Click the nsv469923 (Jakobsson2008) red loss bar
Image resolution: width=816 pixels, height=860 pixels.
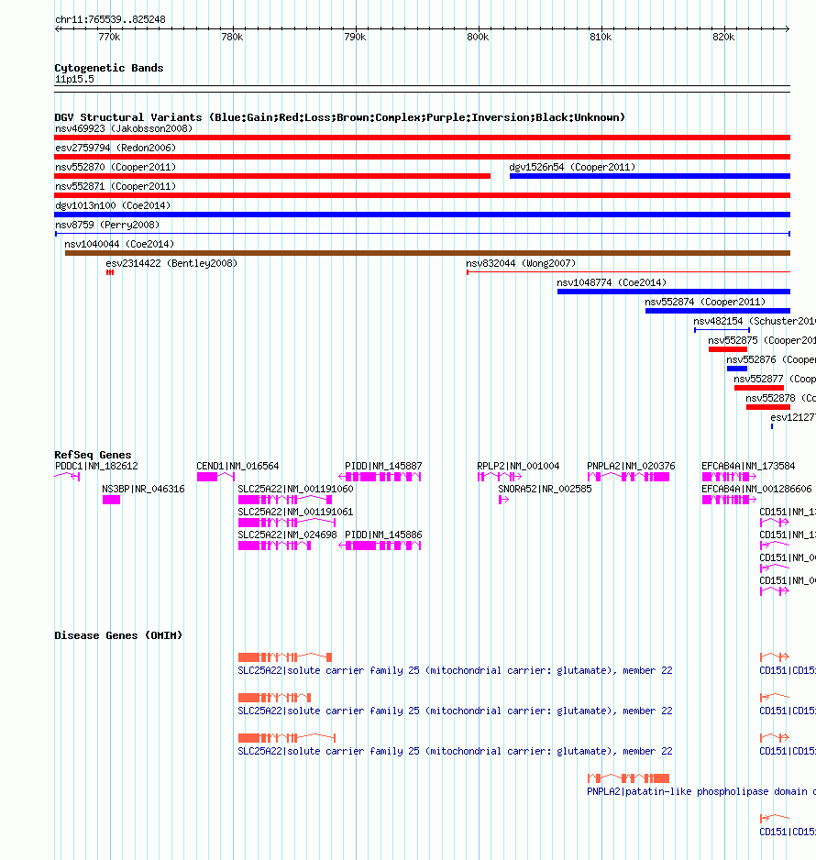pyautogui.click(x=422, y=138)
